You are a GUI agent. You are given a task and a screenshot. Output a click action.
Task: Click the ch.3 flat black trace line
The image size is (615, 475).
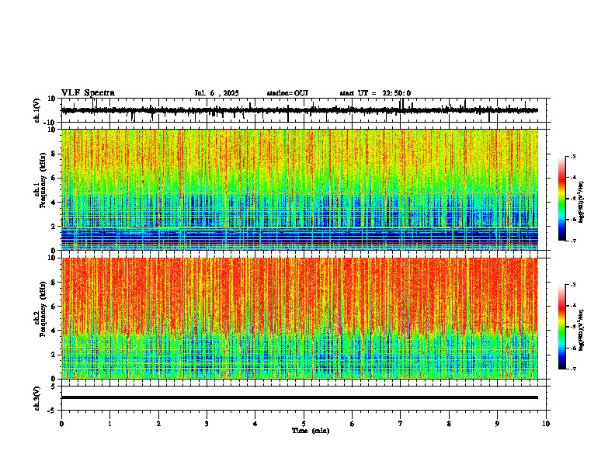(300, 397)
